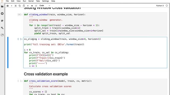Open the Help menu
Screen dimensions: 170x95
click(53, 1)
